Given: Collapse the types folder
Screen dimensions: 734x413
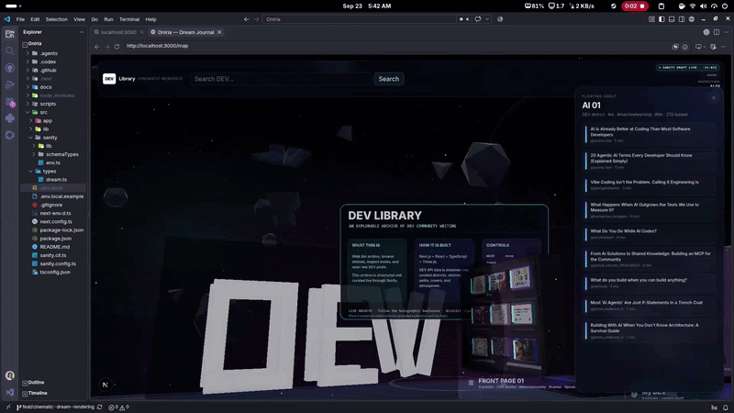Looking at the screenshot, I should (53, 172).
